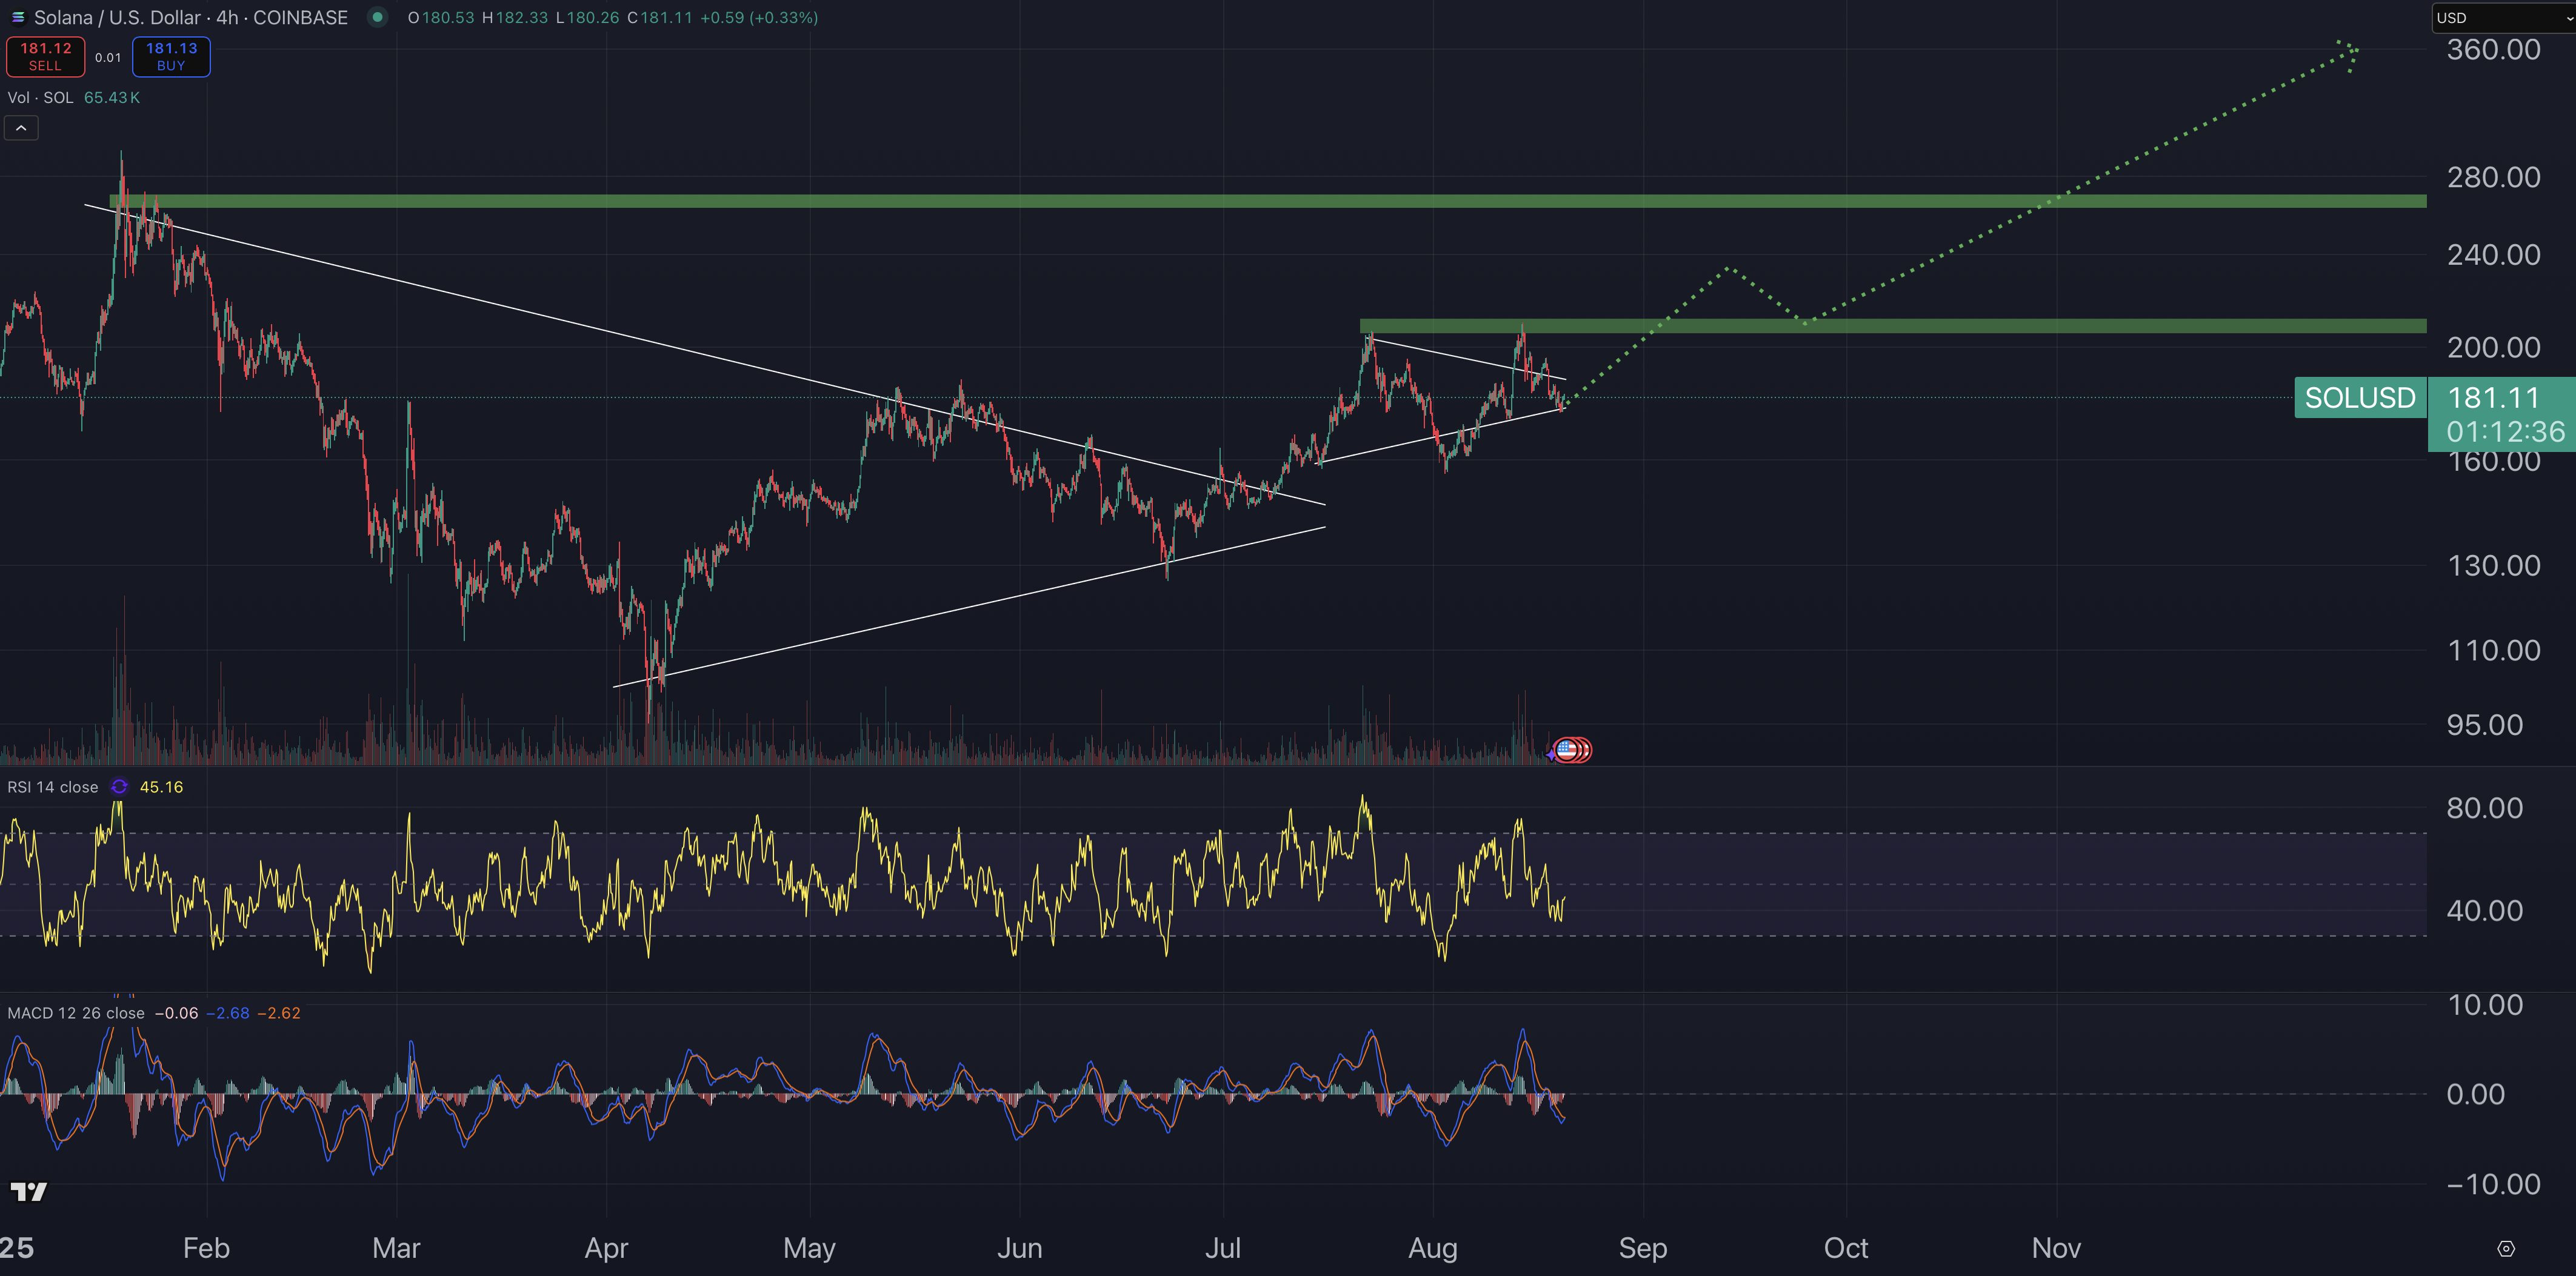The width and height of the screenshot is (2576, 1276).
Task: Click the blue 181.13 BUY button
Action: (171, 57)
